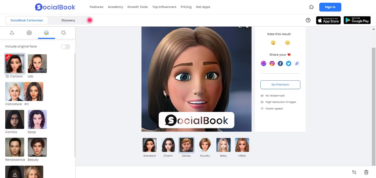The height and width of the screenshot is (178, 376).
Task: Click the trash delete icon
Action: click(366, 172)
